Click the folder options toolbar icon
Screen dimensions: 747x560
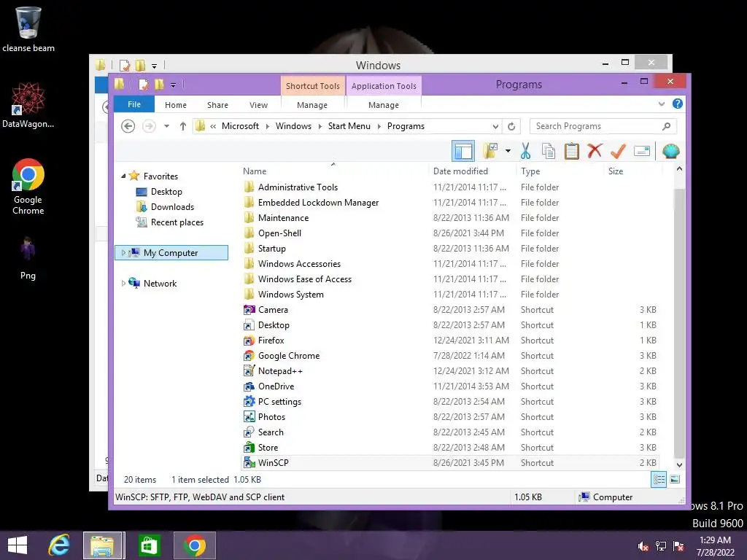(x=490, y=152)
